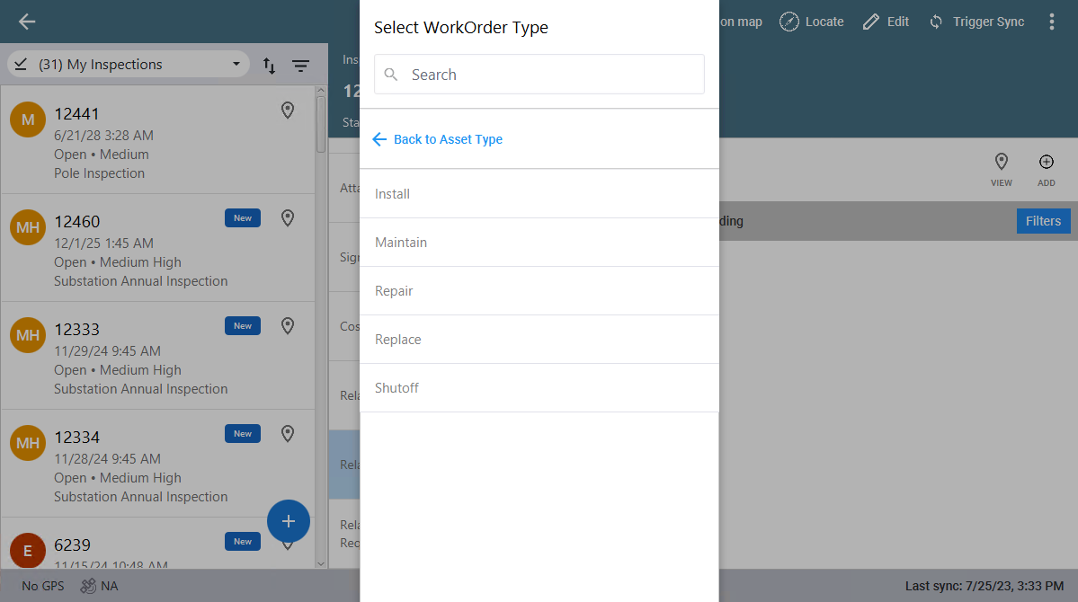This screenshot has height=602, width=1078.
Task: Open the three-dot overflow menu
Action: coord(1051,22)
